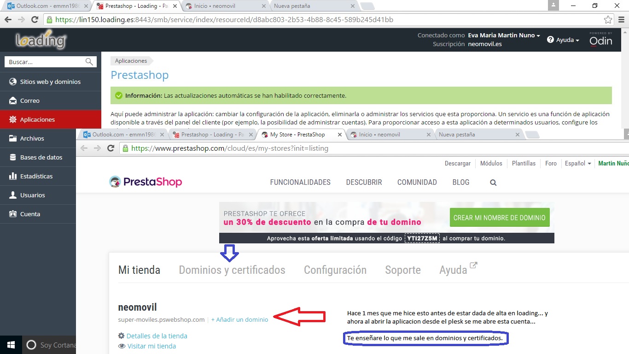Click the magnifier icon in Buscar field
This screenshot has width=629, height=354.
coord(89,62)
